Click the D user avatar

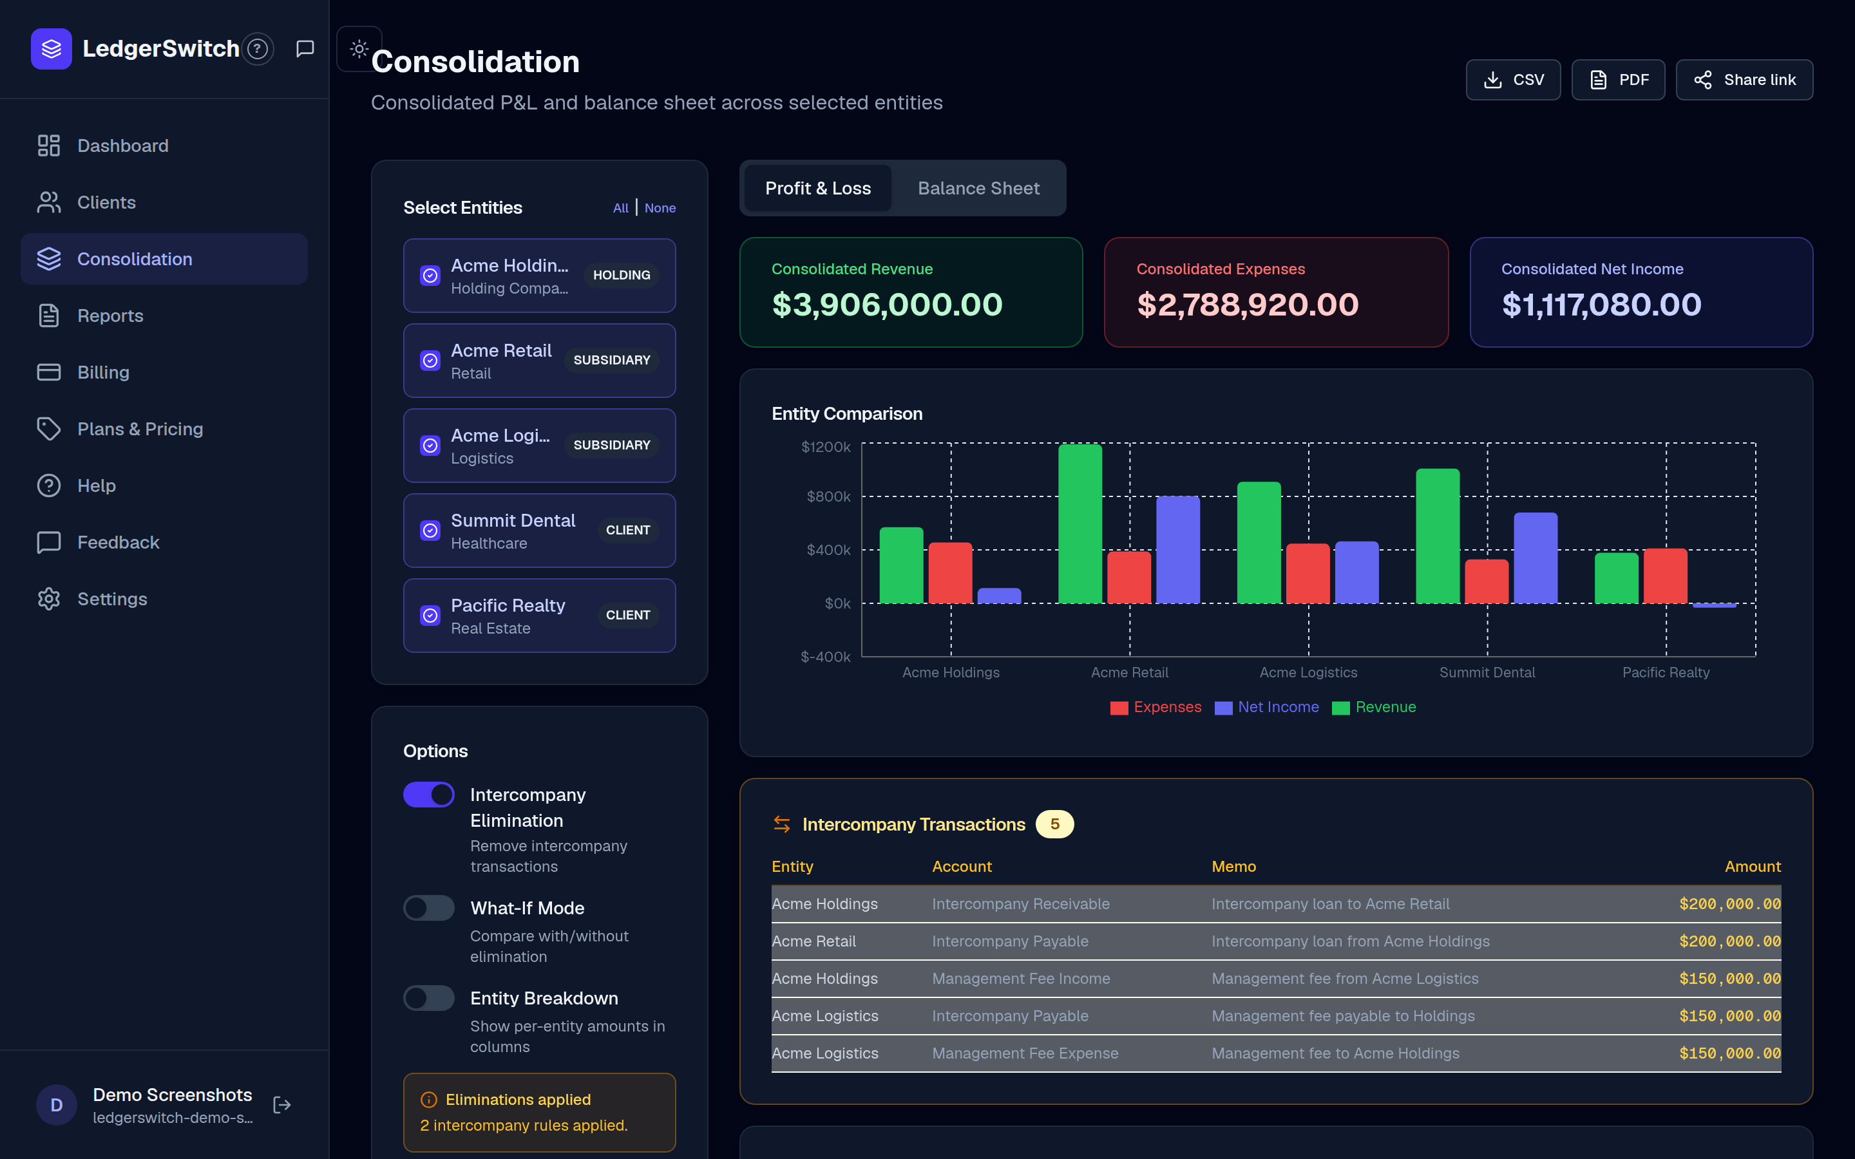click(57, 1104)
